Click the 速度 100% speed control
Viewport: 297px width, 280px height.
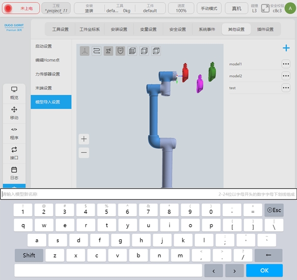[x=181, y=8]
